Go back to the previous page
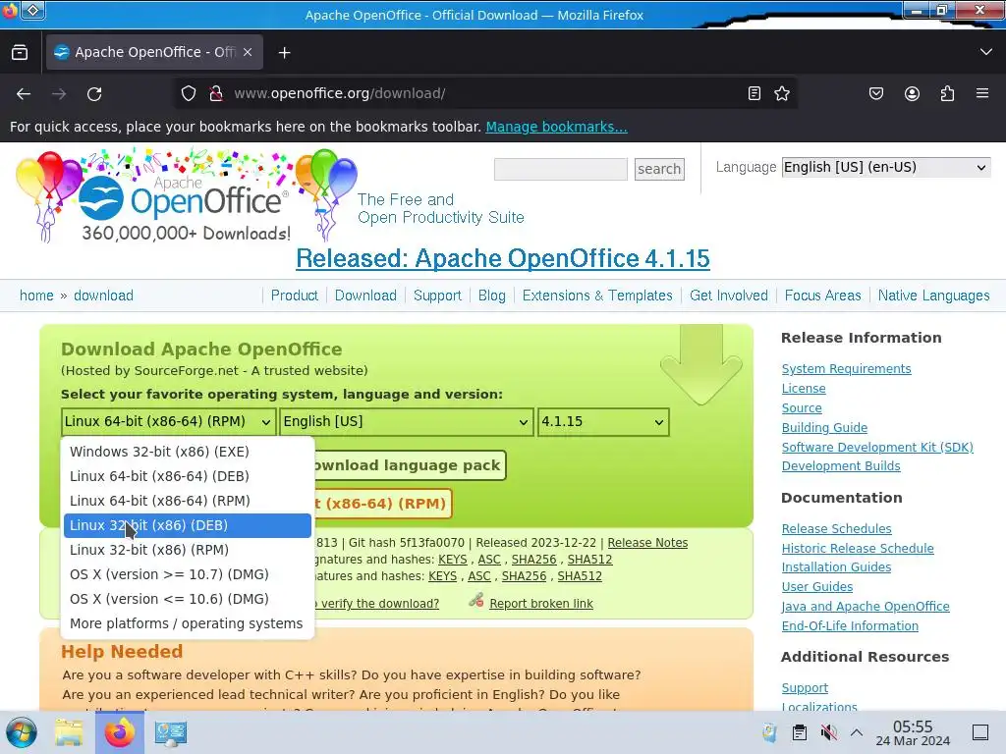This screenshot has height=754, width=1006. click(x=24, y=94)
